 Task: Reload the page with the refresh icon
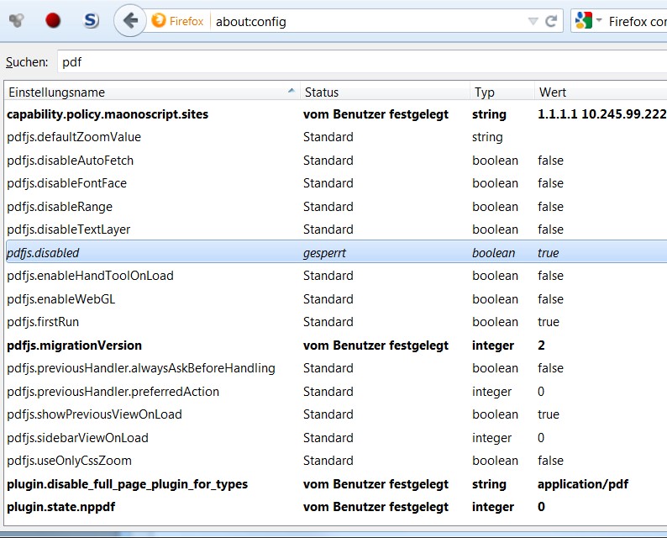point(551,21)
